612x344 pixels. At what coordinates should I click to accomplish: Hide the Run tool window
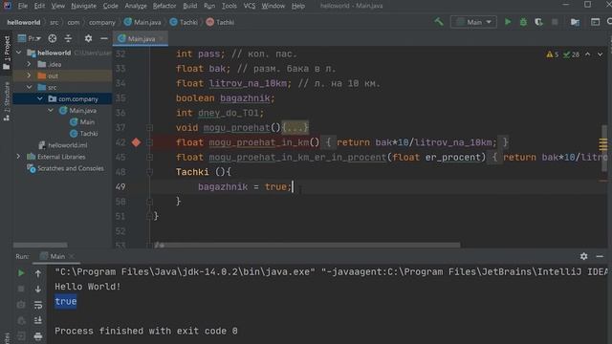coord(600,256)
